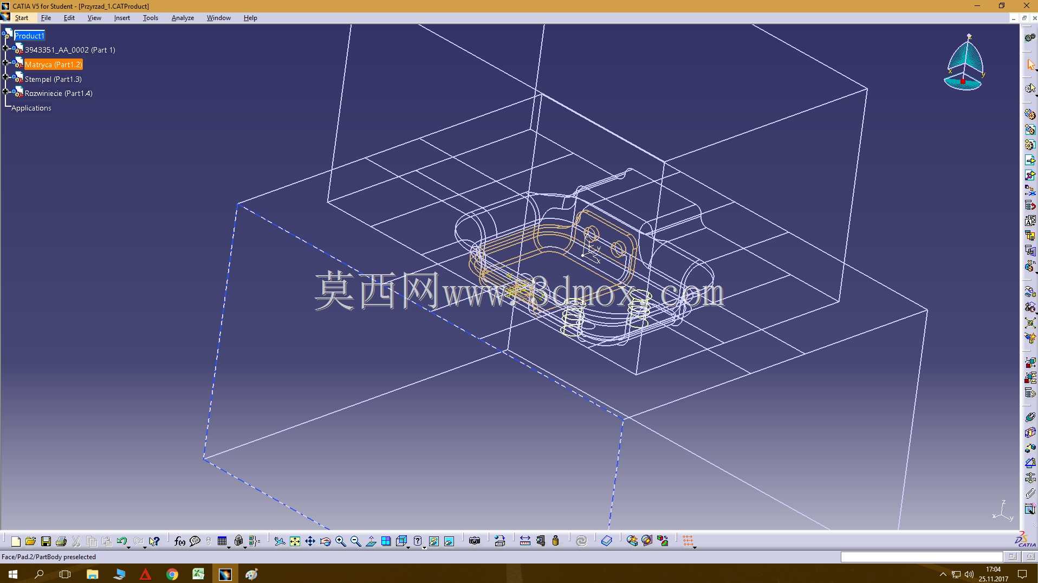This screenshot has width=1038, height=583.
Task: Click the Fly Mode airplane icon
Action: click(280, 541)
